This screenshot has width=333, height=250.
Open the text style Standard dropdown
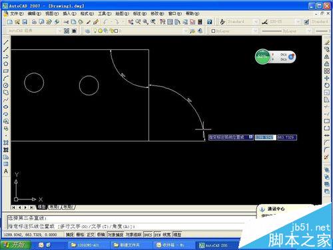256,22
